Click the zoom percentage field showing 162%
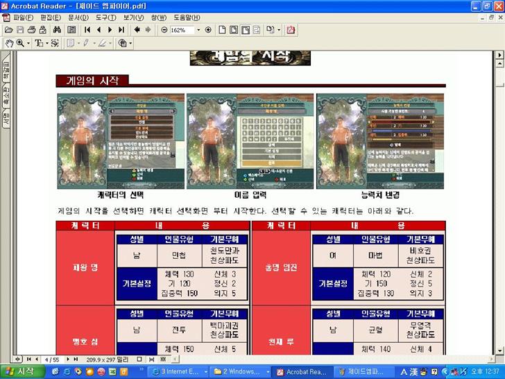Screen dimensions: 505x379 tap(182, 30)
